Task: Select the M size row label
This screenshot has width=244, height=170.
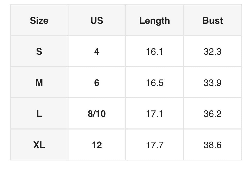Action: pyautogui.click(x=39, y=83)
